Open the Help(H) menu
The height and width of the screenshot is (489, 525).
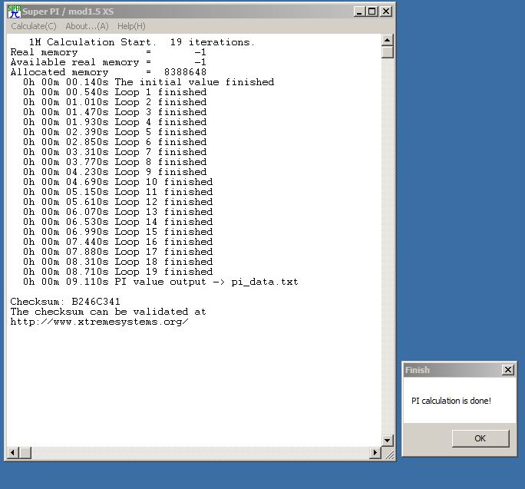click(x=131, y=26)
